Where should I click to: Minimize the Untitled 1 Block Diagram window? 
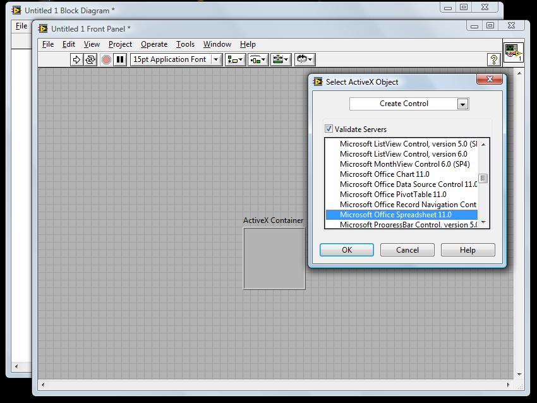tap(448, 8)
